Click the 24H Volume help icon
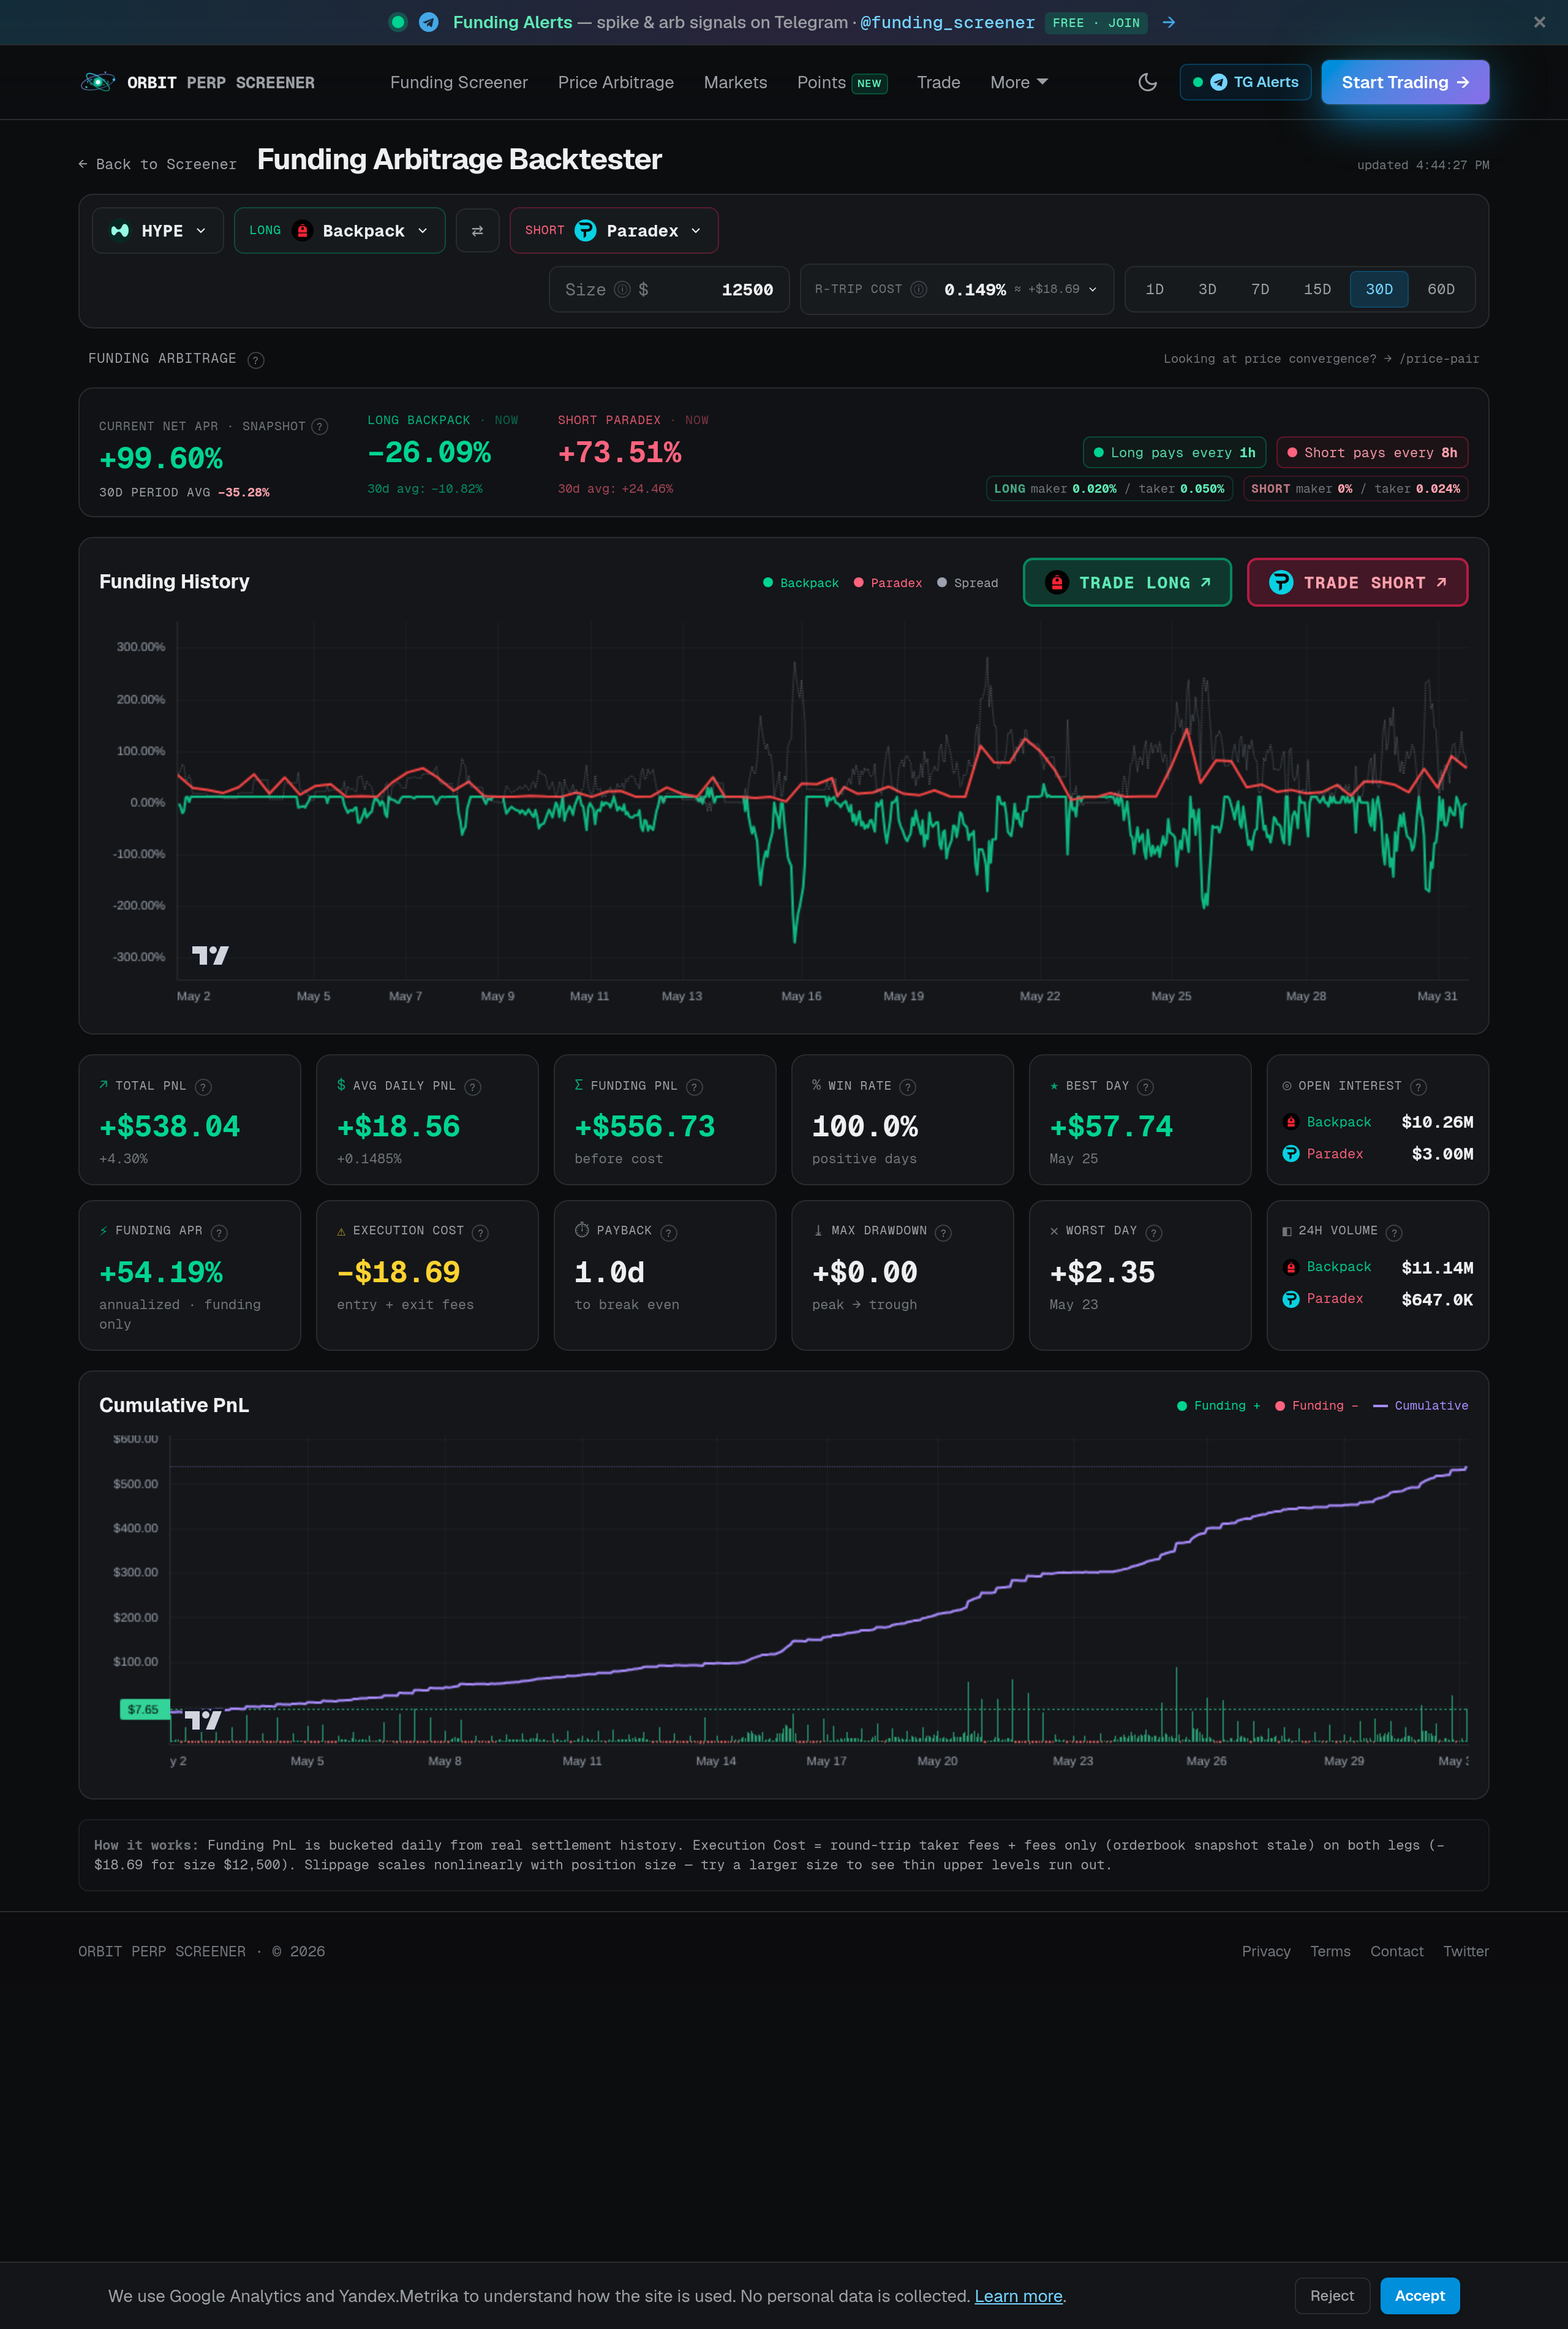Viewport: 1568px width, 2329px height. click(1394, 1233)
